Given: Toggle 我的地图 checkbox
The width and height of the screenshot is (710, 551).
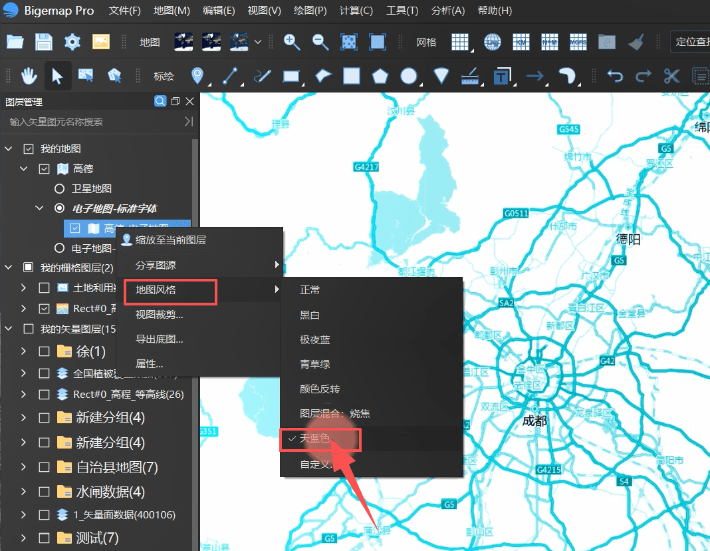Looking at the screenshot, I should coord(29,148).
